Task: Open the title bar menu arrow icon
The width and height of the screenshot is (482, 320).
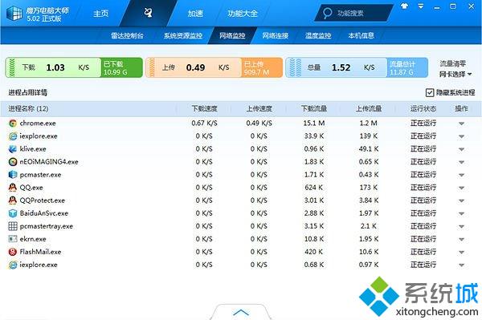Action: (x=421, y=6)
